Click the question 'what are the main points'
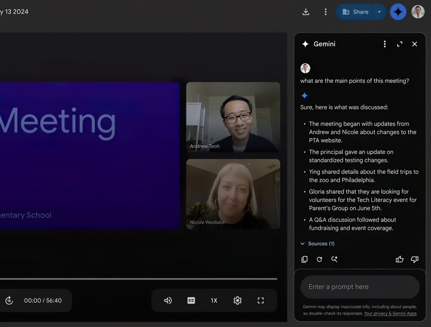This screenshot has height=327, width=431. (x=354, y=81)
